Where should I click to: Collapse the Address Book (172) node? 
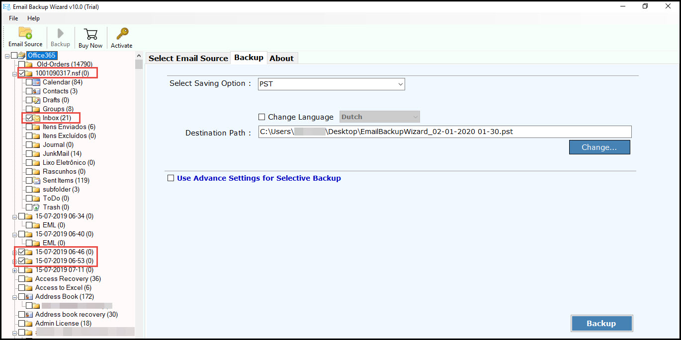click(14, 297)
